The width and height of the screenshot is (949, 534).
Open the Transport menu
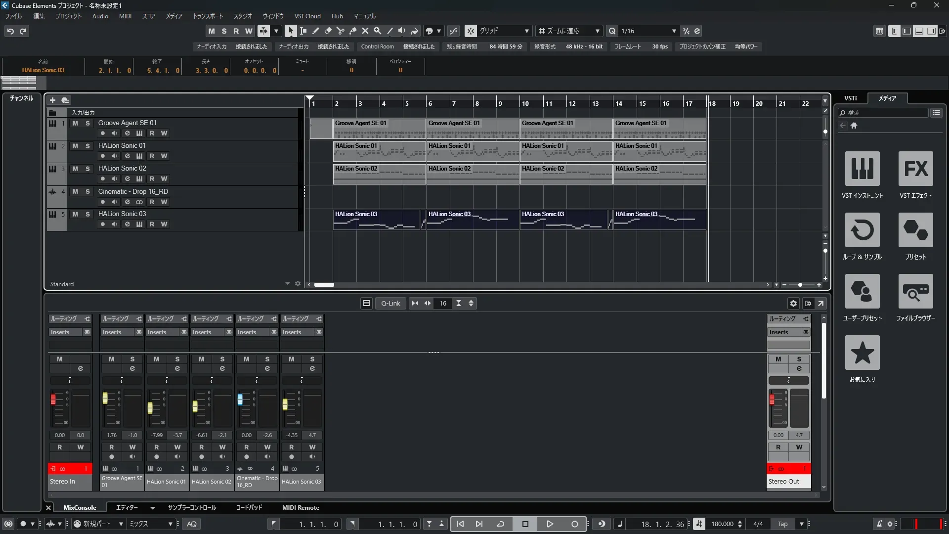coord(208,16)
